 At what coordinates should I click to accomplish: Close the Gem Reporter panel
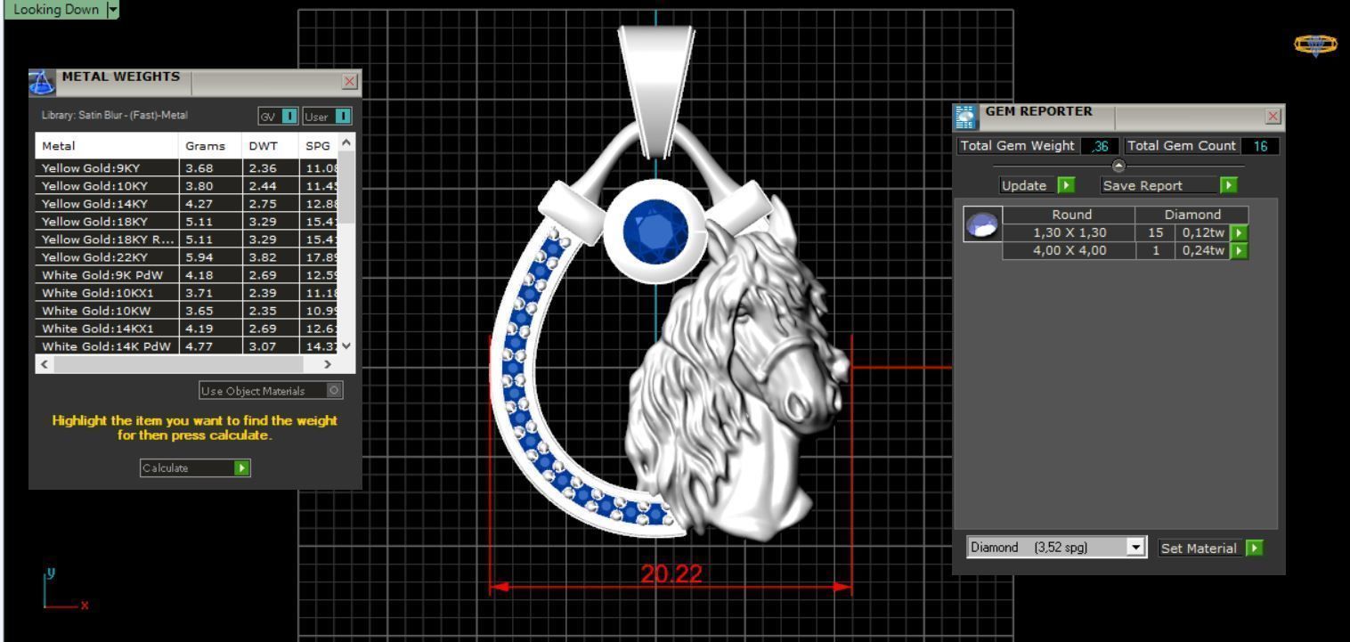(x=1273, y=117)
